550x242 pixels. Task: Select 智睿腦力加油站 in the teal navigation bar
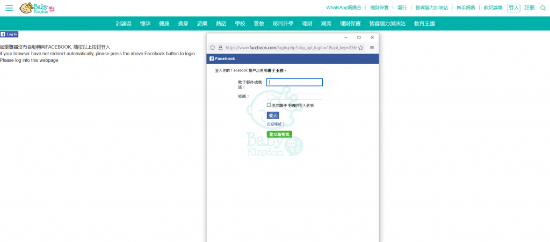388,24
